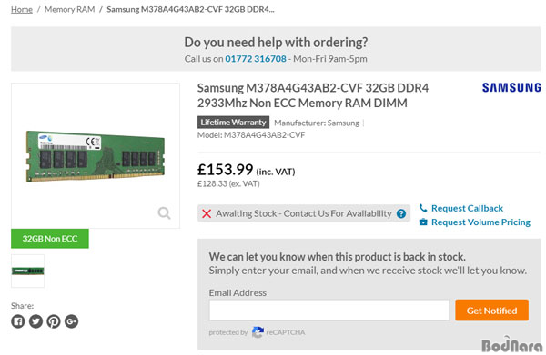Share the product on Facebook
This screenshot has width=546, height=355.
(x=18, y=321)
